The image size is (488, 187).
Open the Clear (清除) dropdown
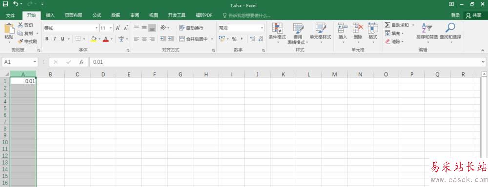point(394,41)
